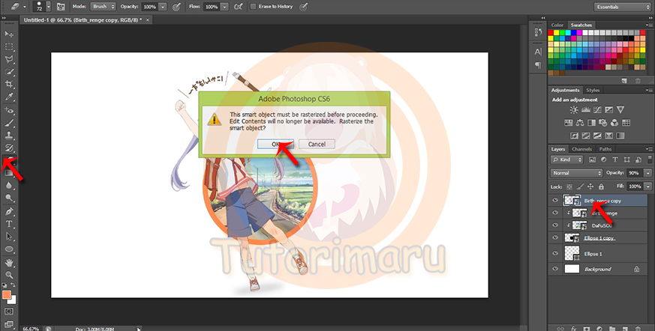The height and width of the screenshot is (331, 655).
Task: Toggle layer filtering switch on or off
Action: pos(650,160)
